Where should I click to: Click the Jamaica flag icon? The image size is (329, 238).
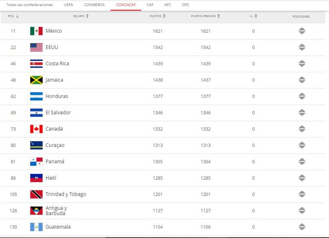point(36,80)
